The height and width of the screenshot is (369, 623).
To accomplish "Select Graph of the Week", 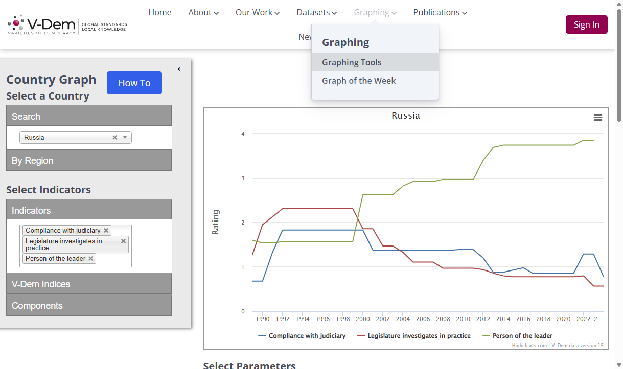I will coord(375,81).
